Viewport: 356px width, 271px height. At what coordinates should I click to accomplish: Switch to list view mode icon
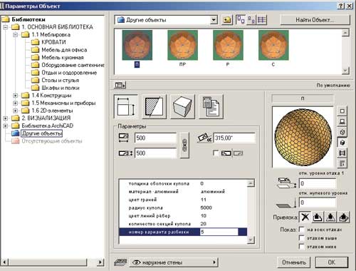(x=262, y=20)
